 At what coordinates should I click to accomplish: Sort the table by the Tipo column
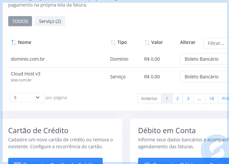point(118,42)
